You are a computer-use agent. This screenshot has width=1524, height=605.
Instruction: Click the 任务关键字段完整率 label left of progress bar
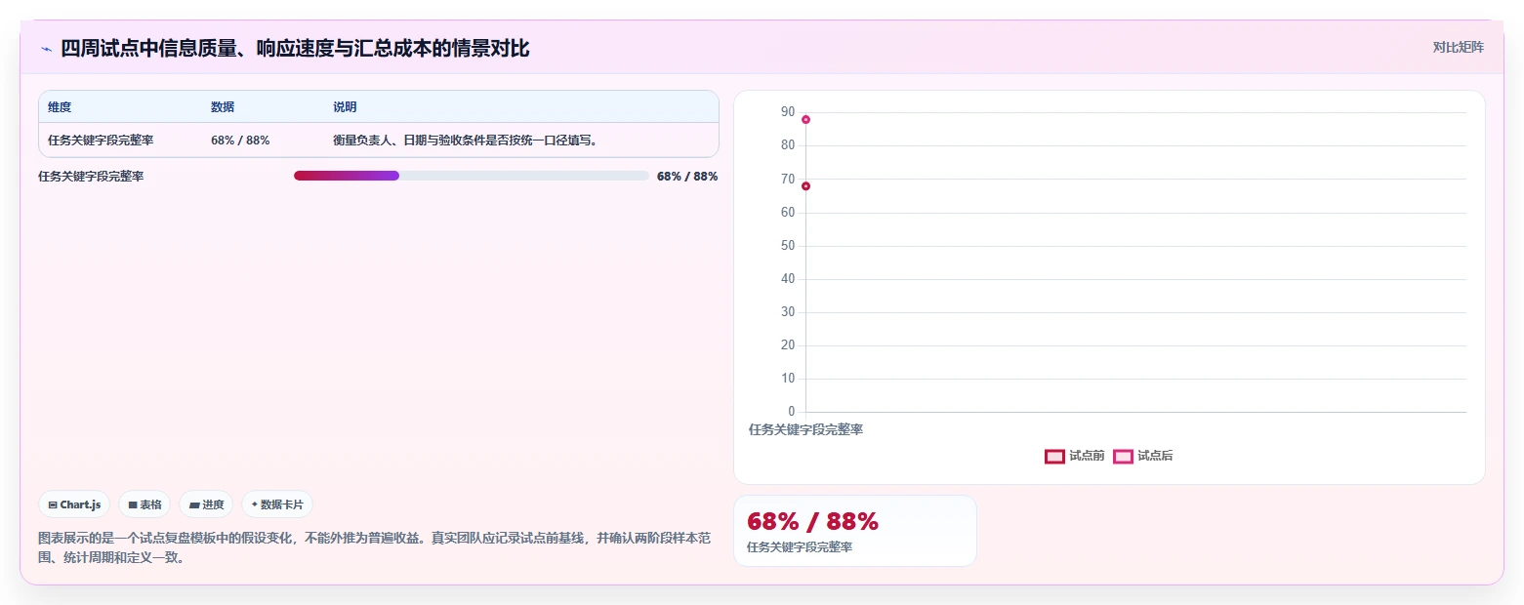91,177
